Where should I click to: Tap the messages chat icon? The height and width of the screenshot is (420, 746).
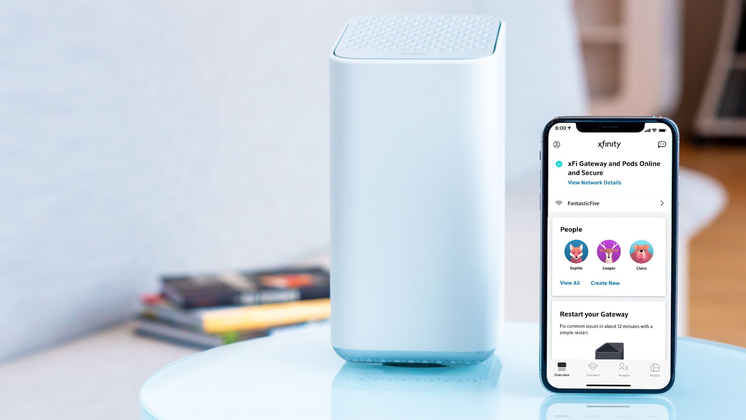662,144
